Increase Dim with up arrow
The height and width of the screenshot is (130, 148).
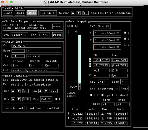point(13,99)
